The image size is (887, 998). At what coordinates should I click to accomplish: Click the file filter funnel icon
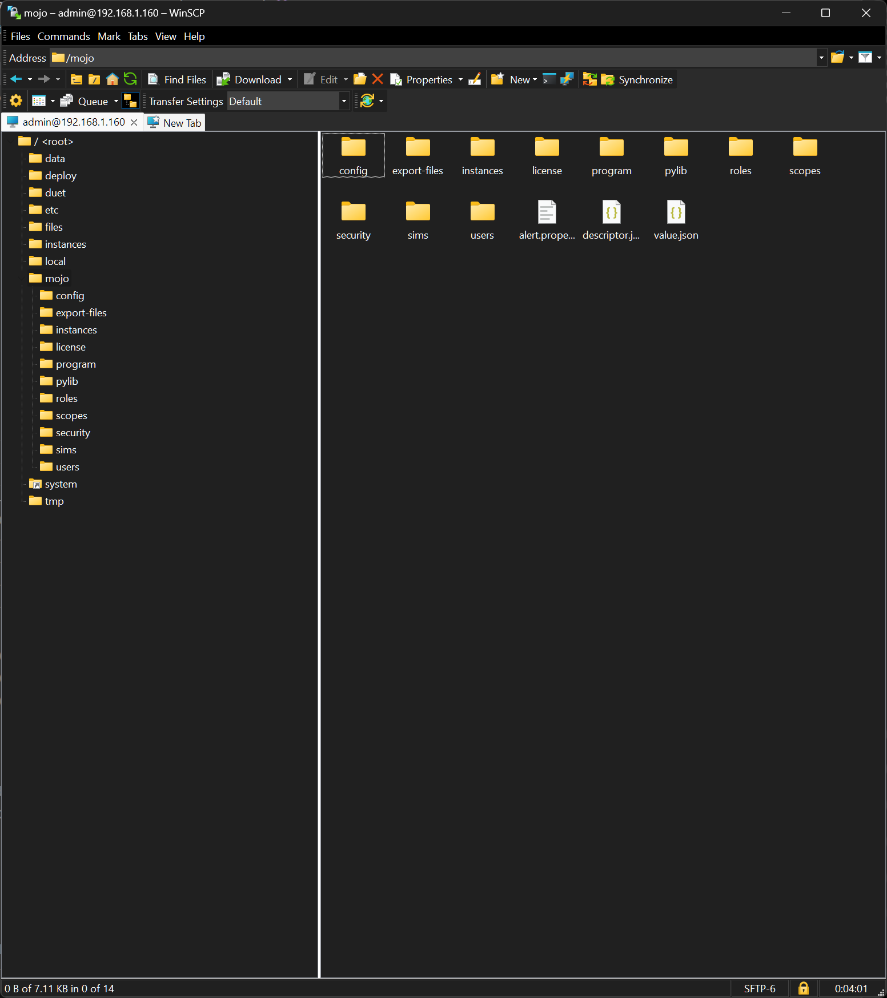click(865, 58)
